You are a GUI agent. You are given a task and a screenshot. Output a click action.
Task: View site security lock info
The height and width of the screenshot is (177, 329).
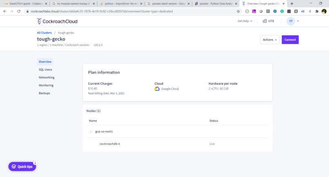coord(27,11)
